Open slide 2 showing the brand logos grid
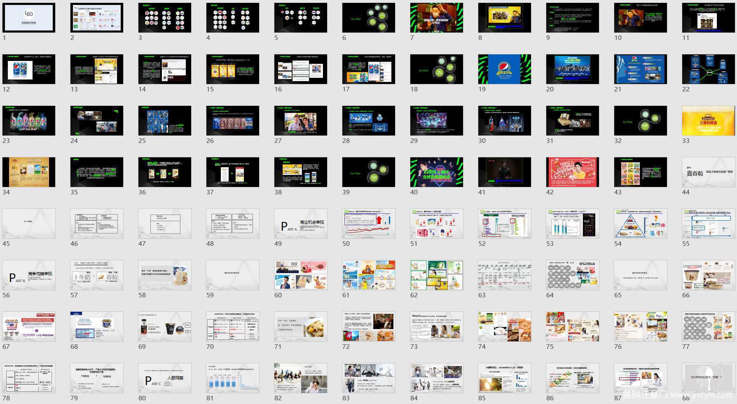737x404 pixels. [97, 18]
